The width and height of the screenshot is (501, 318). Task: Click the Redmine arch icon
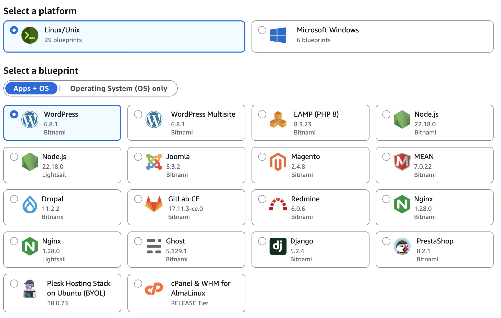click(278, 204)
